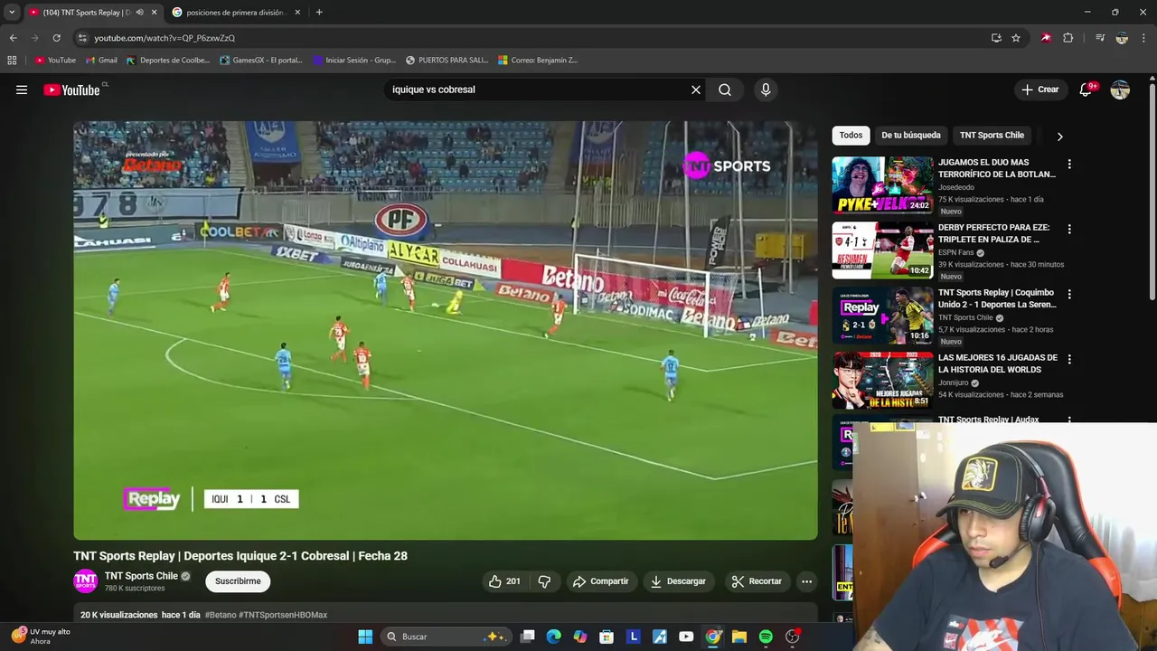The width and height of the screenshot is (1157, 651).
Task: Clip the video with Recortar
Action: coord(757,581)
